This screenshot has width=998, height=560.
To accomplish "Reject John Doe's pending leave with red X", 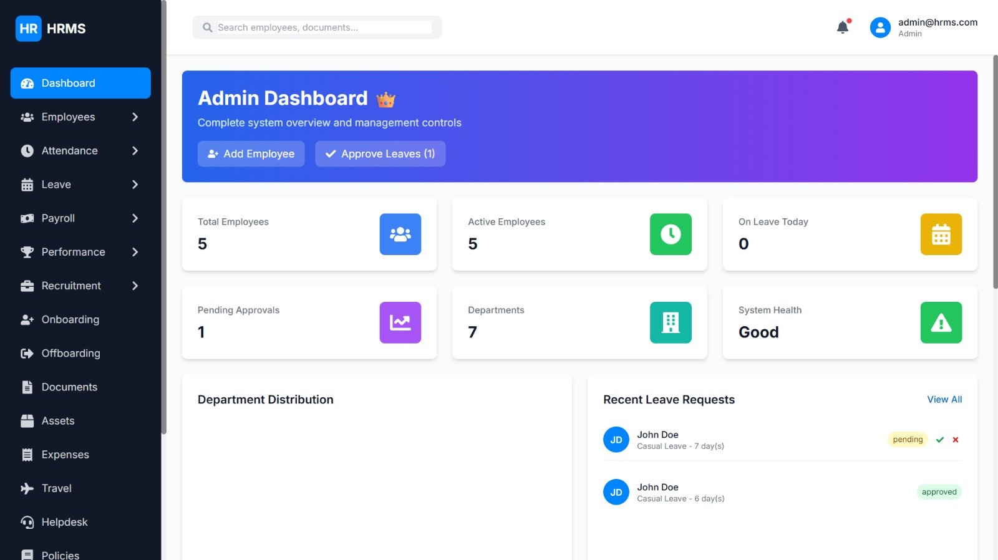I will click(956, 440).
